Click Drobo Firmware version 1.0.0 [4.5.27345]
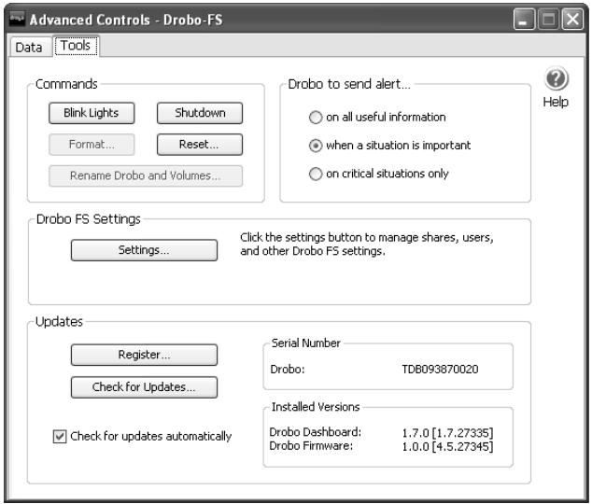 coord(447,447)
